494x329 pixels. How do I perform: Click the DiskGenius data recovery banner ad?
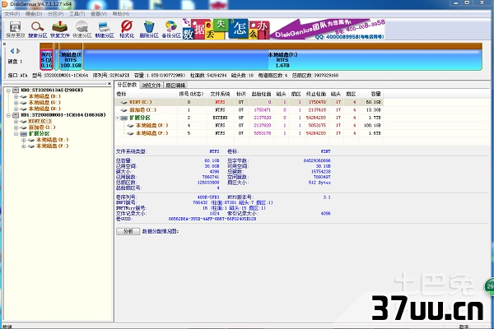click(283, 29)
